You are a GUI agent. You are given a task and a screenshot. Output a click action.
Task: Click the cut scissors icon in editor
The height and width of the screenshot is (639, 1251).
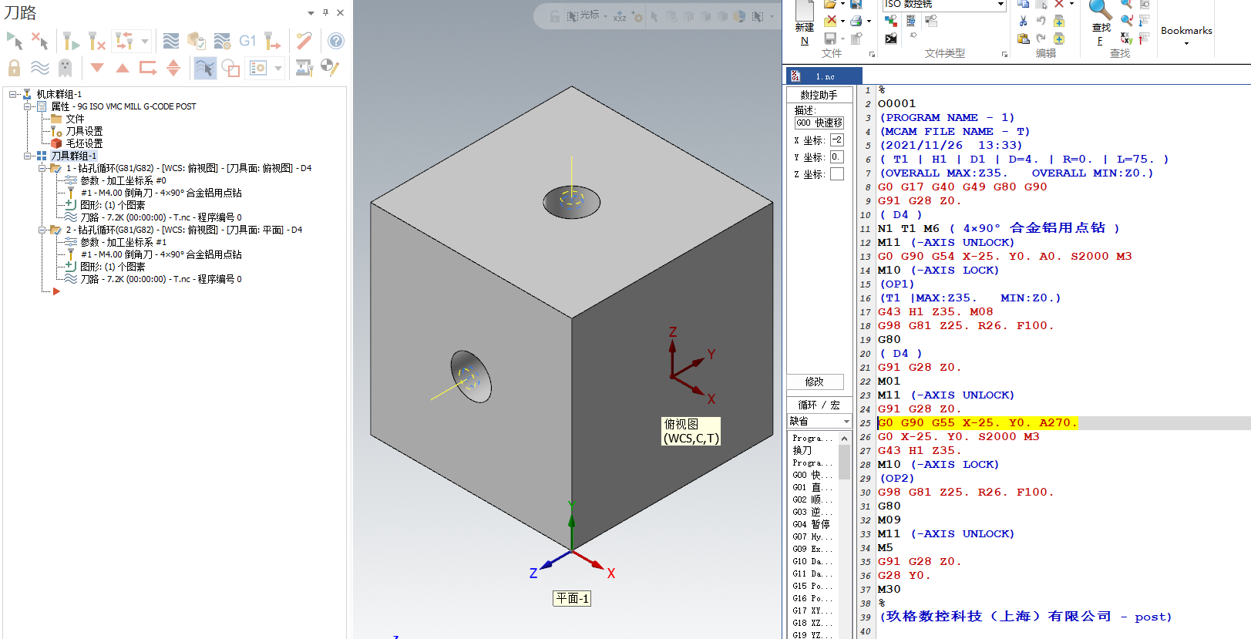click(x=1023, y=21)
